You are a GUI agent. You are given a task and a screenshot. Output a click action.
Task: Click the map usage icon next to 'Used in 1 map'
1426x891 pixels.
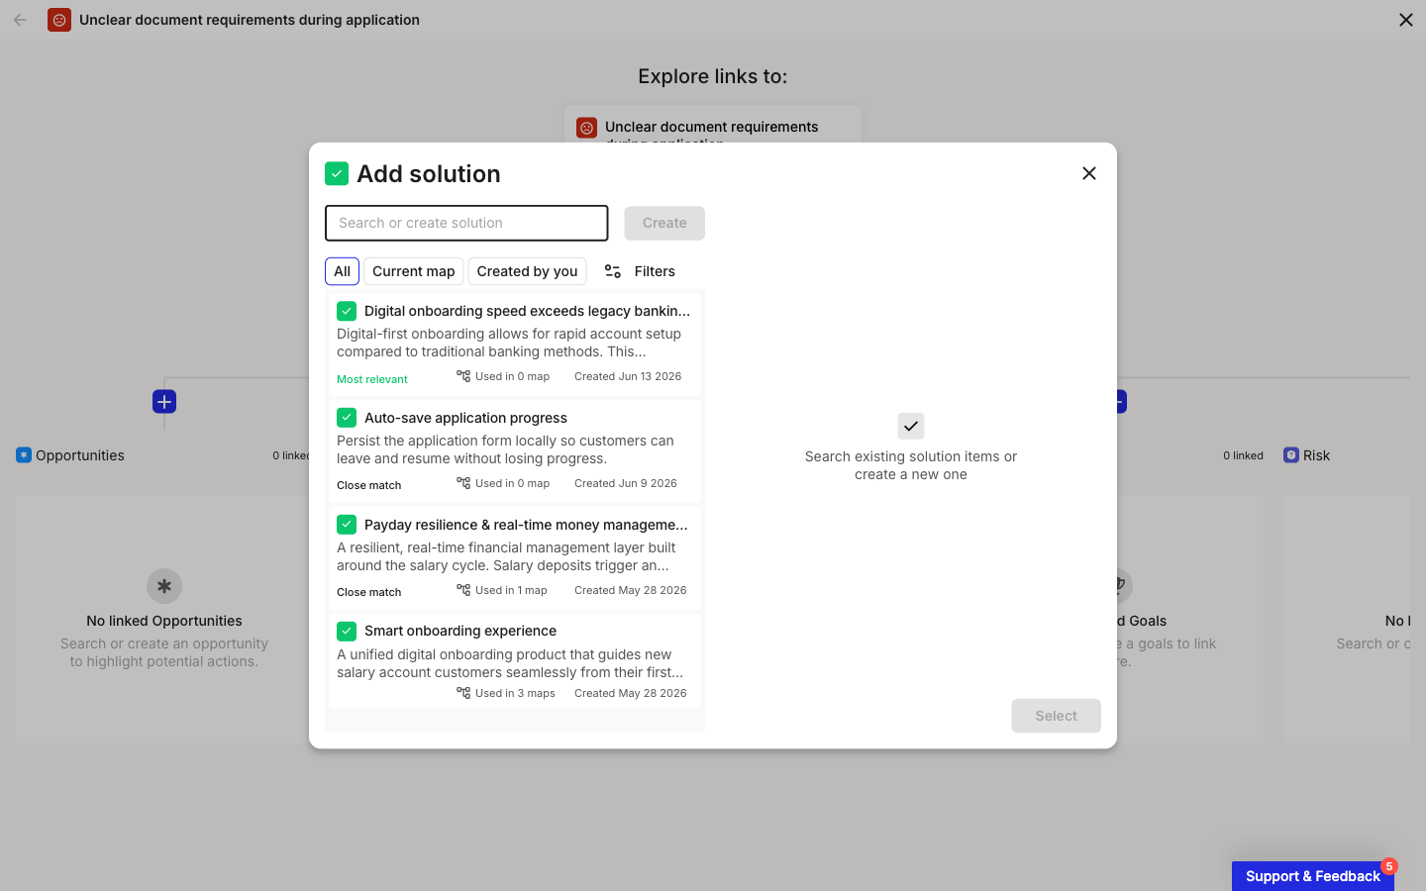463,590
